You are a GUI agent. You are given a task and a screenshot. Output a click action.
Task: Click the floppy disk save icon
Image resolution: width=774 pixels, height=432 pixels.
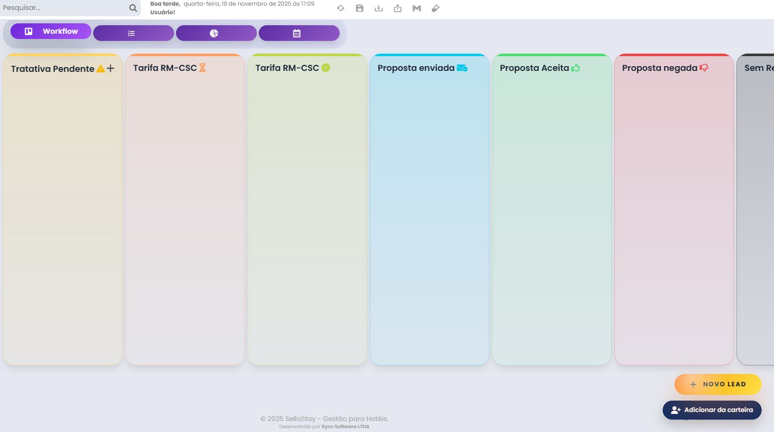360,8
